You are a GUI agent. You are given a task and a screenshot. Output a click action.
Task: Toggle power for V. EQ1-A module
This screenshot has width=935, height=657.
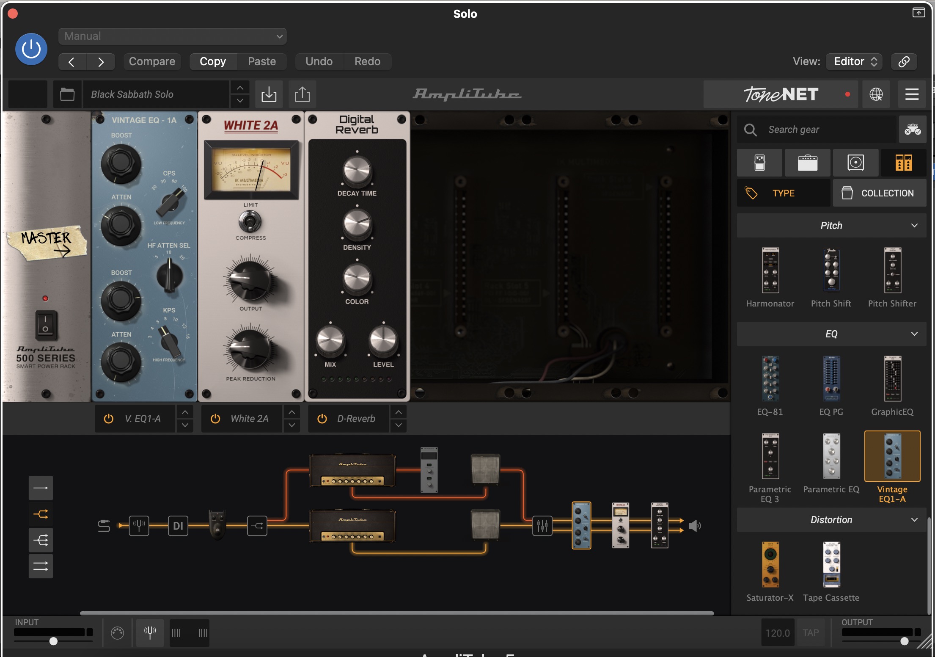point(109,419)
